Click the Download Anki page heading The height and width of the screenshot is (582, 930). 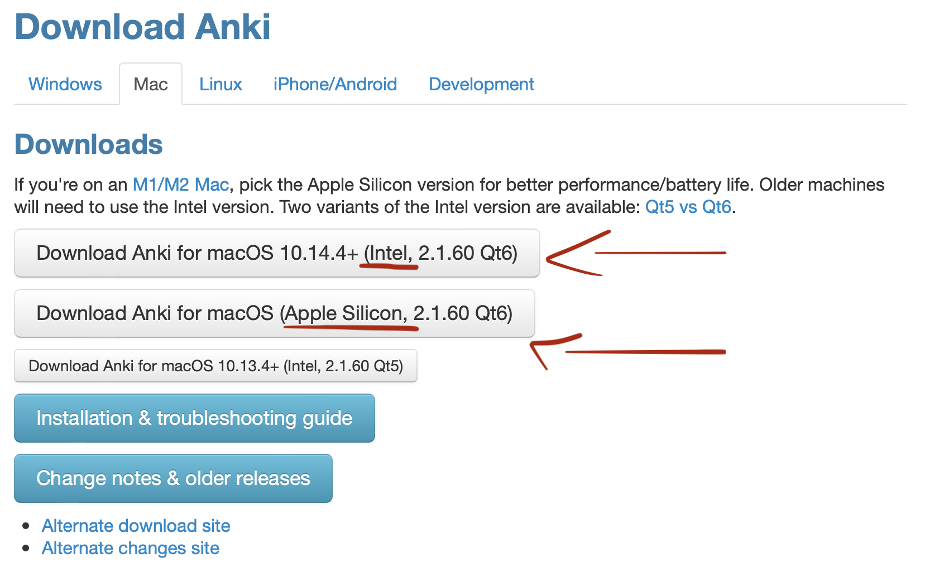click(x=142, y=26)
